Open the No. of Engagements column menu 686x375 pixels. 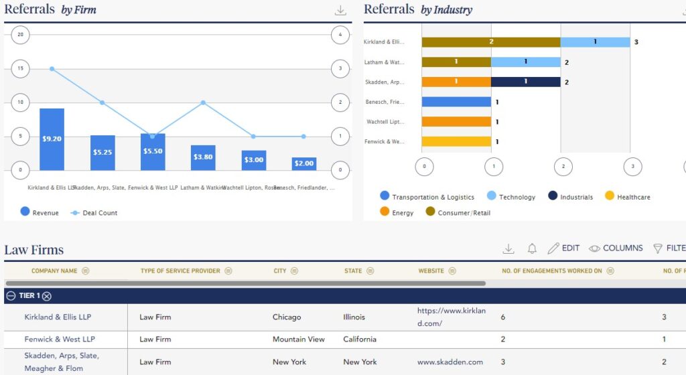[x=610, y=271]
